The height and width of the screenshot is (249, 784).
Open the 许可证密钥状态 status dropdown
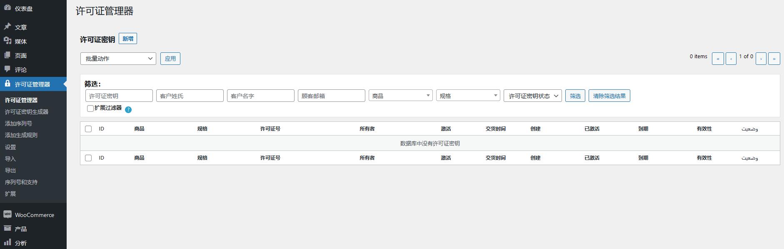pos(532,96)
